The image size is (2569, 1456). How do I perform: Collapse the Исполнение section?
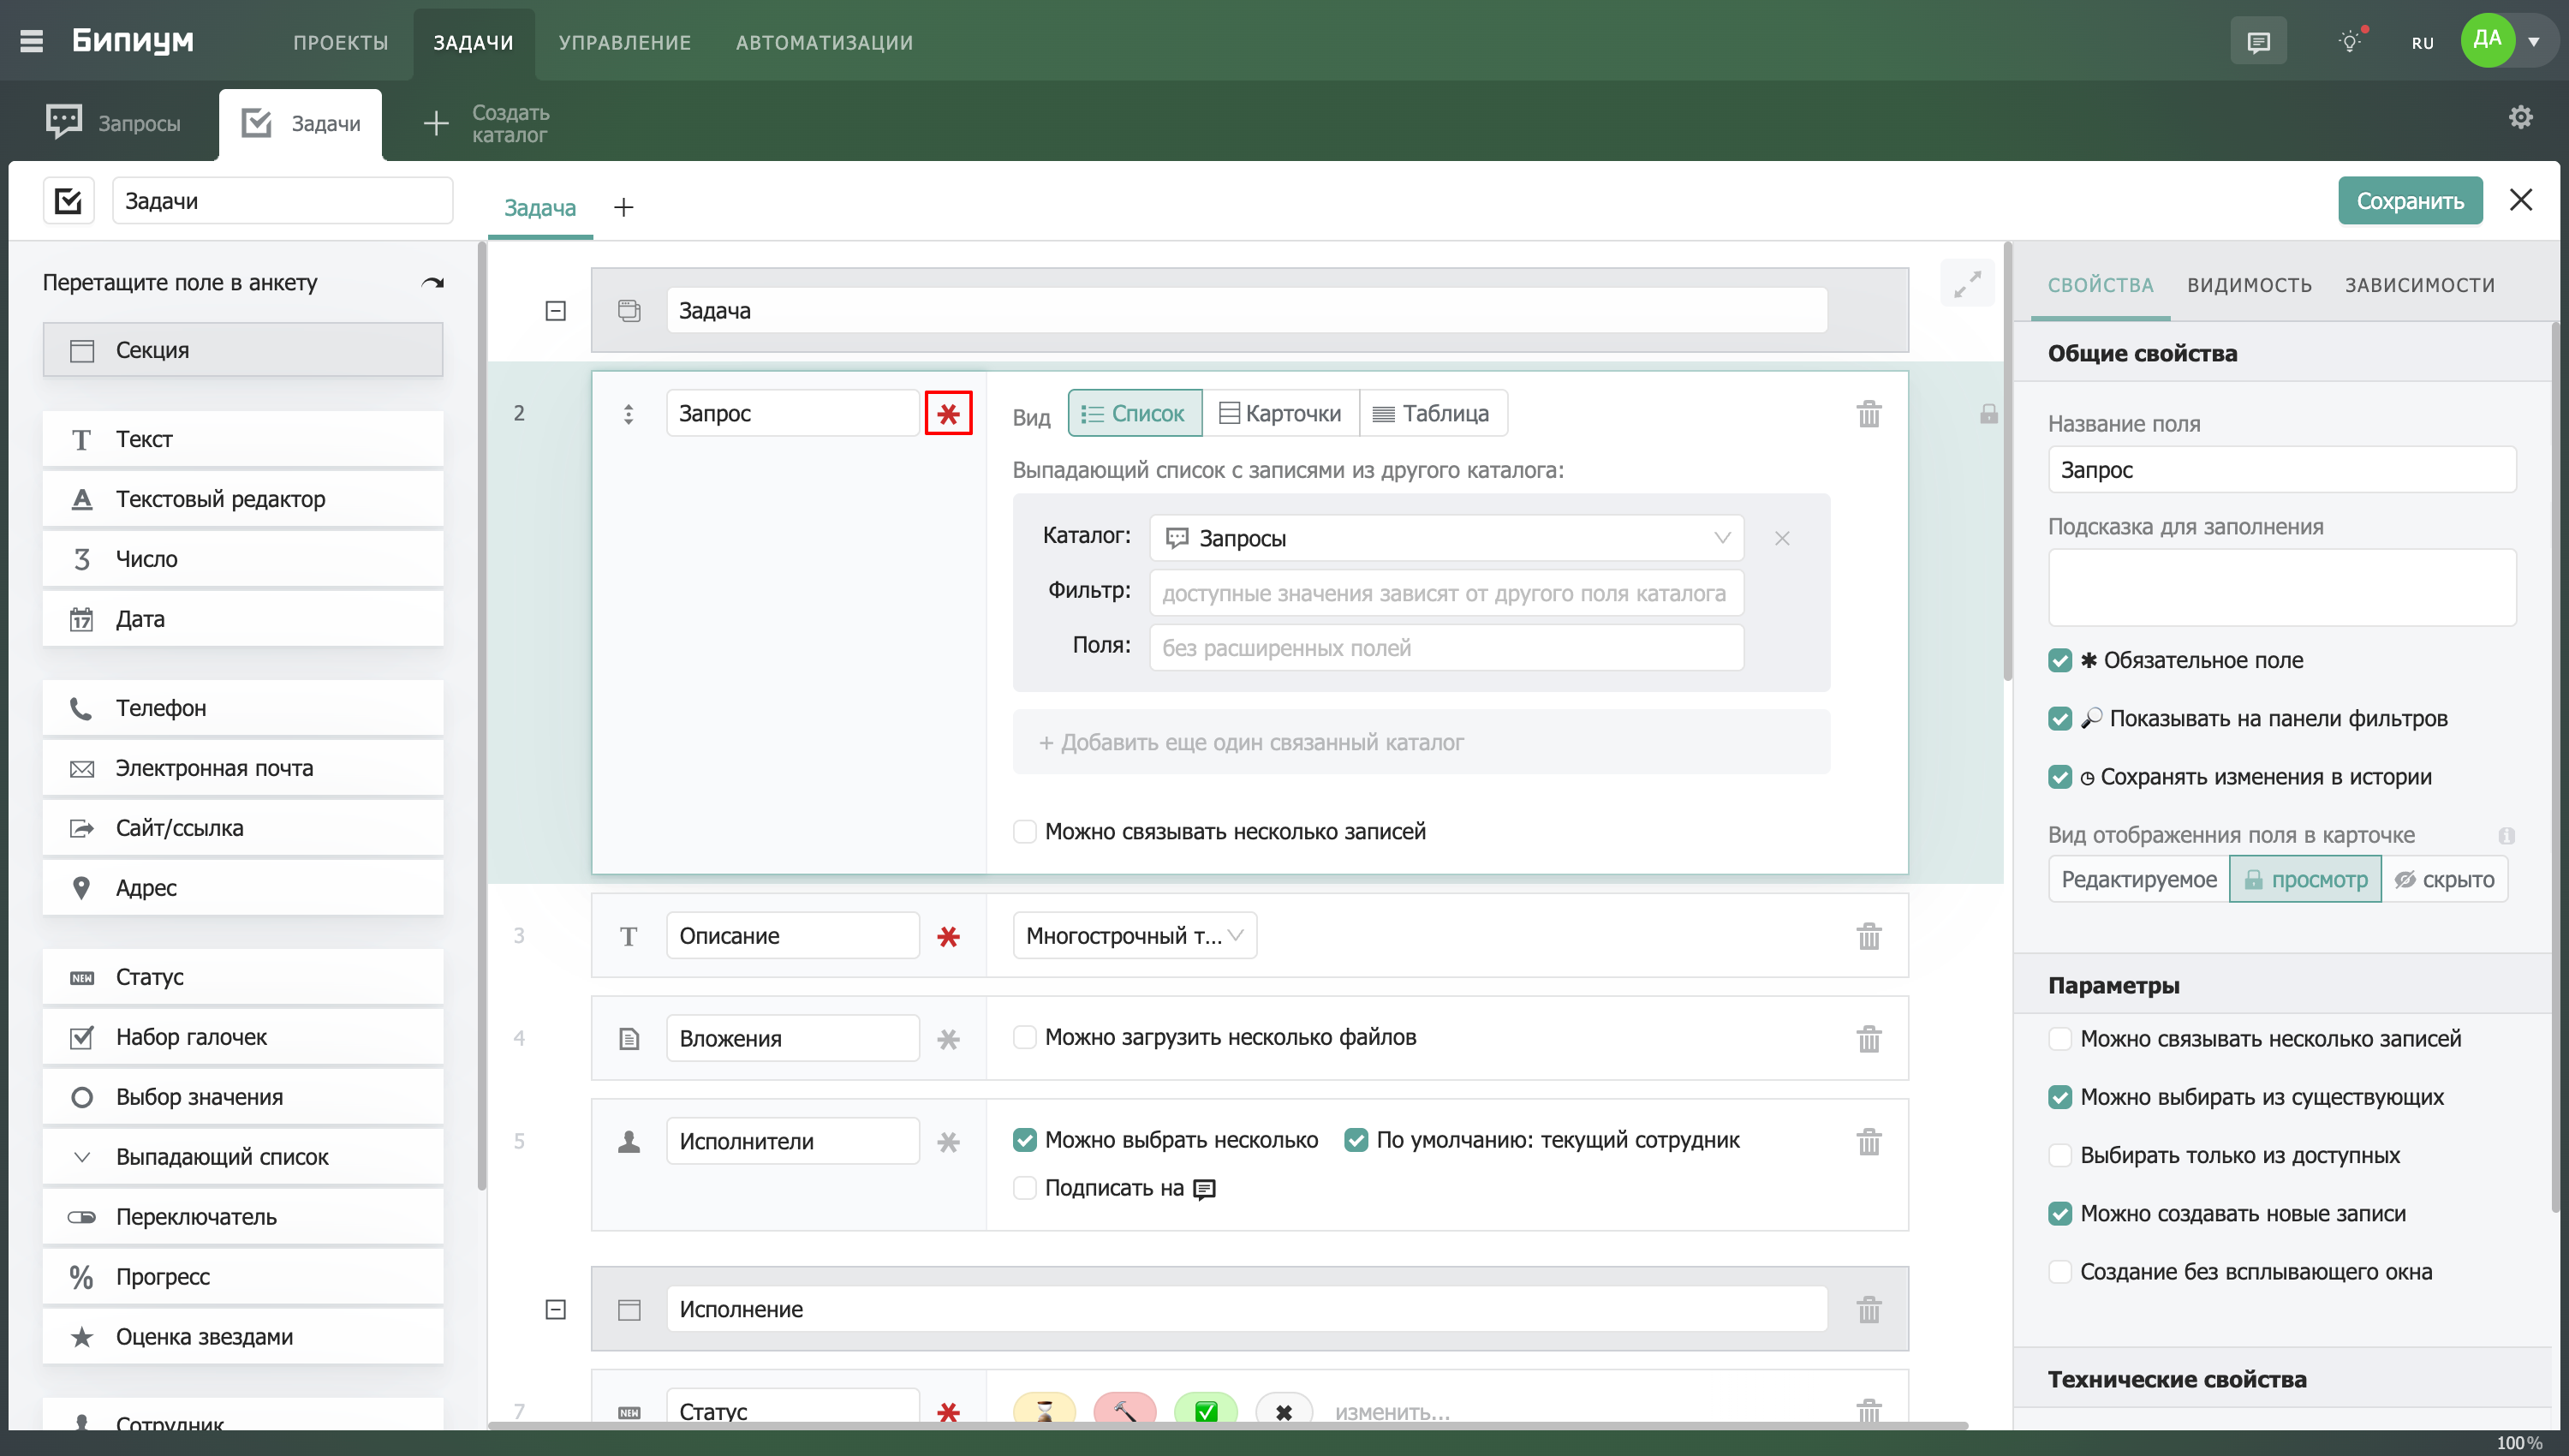(556, 1309)
